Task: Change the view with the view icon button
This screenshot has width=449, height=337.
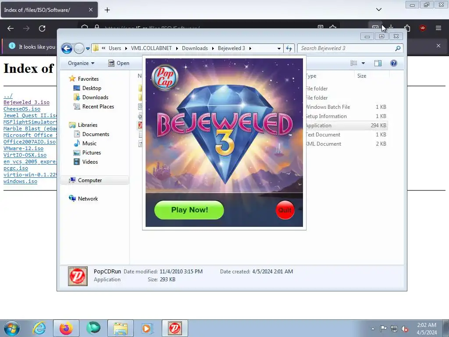Action: [354, 63]
